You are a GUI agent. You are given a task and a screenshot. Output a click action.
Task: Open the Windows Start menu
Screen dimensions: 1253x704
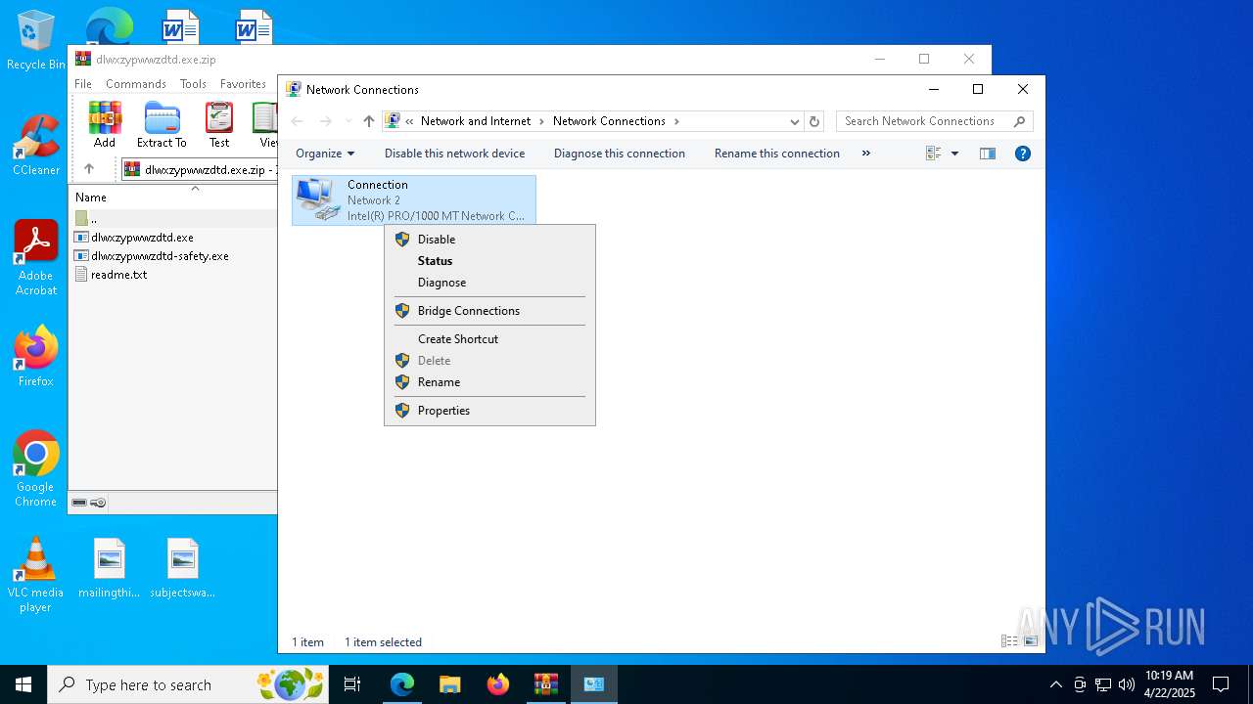[x=23, y=684]
